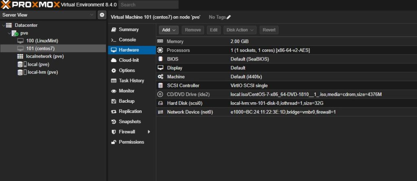This screenshot has width=417, height=181.
Task: Click in the Search field
Action: (148, 5)
